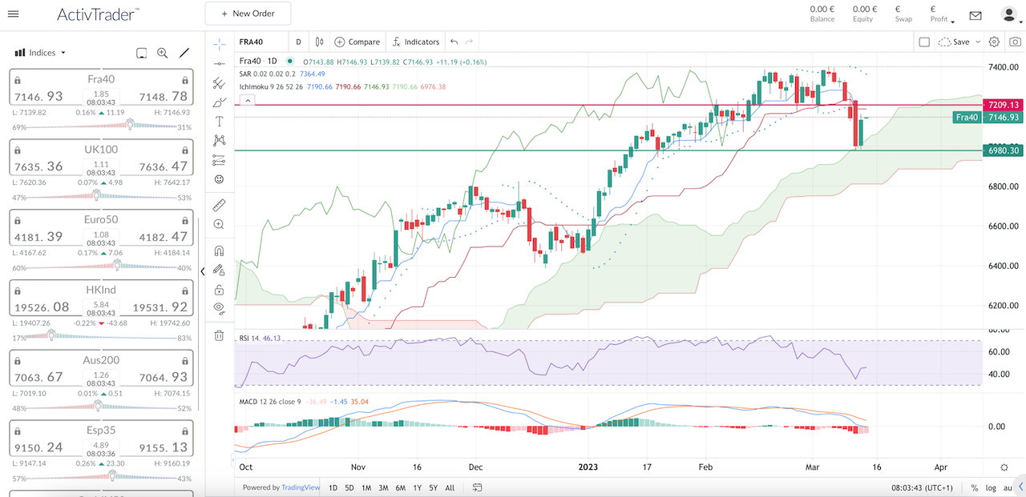Open the candlestick chart style menu
1026x497 pixels.
[x=320, y=42]
